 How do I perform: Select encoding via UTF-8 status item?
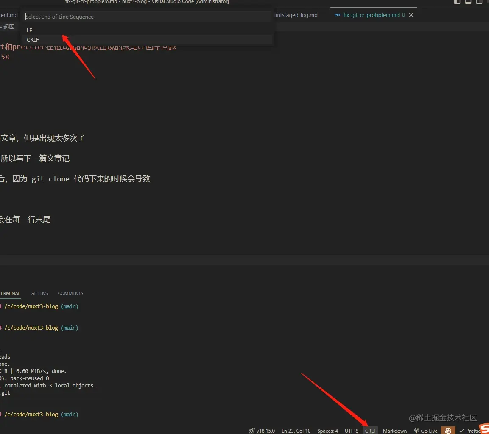352,431
